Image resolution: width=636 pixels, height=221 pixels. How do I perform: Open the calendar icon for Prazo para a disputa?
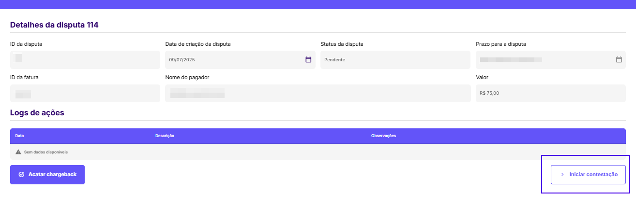click(619, 59)
